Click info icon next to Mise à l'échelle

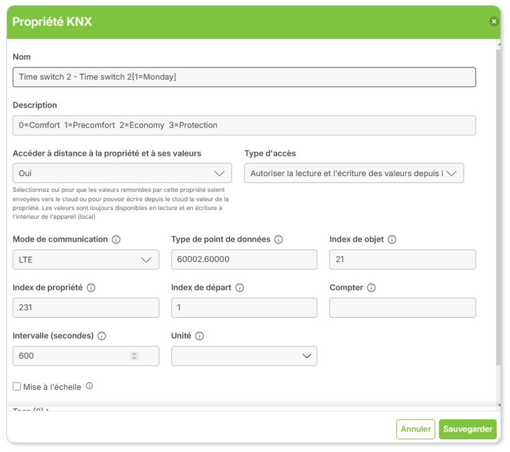[x=89, y=386]
